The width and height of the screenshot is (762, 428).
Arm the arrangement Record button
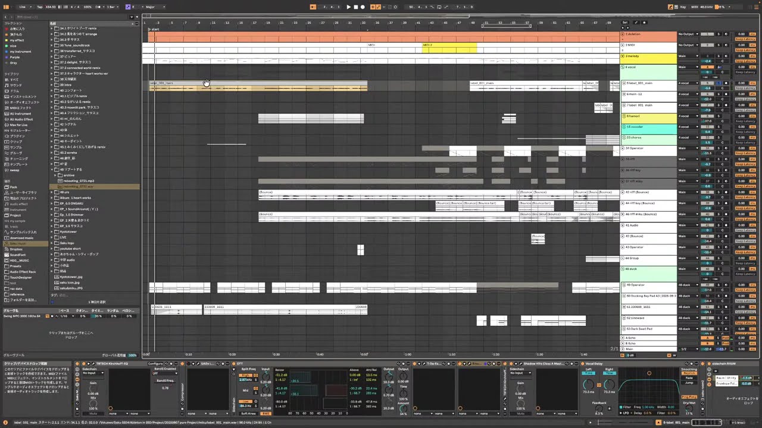(363, 7)
